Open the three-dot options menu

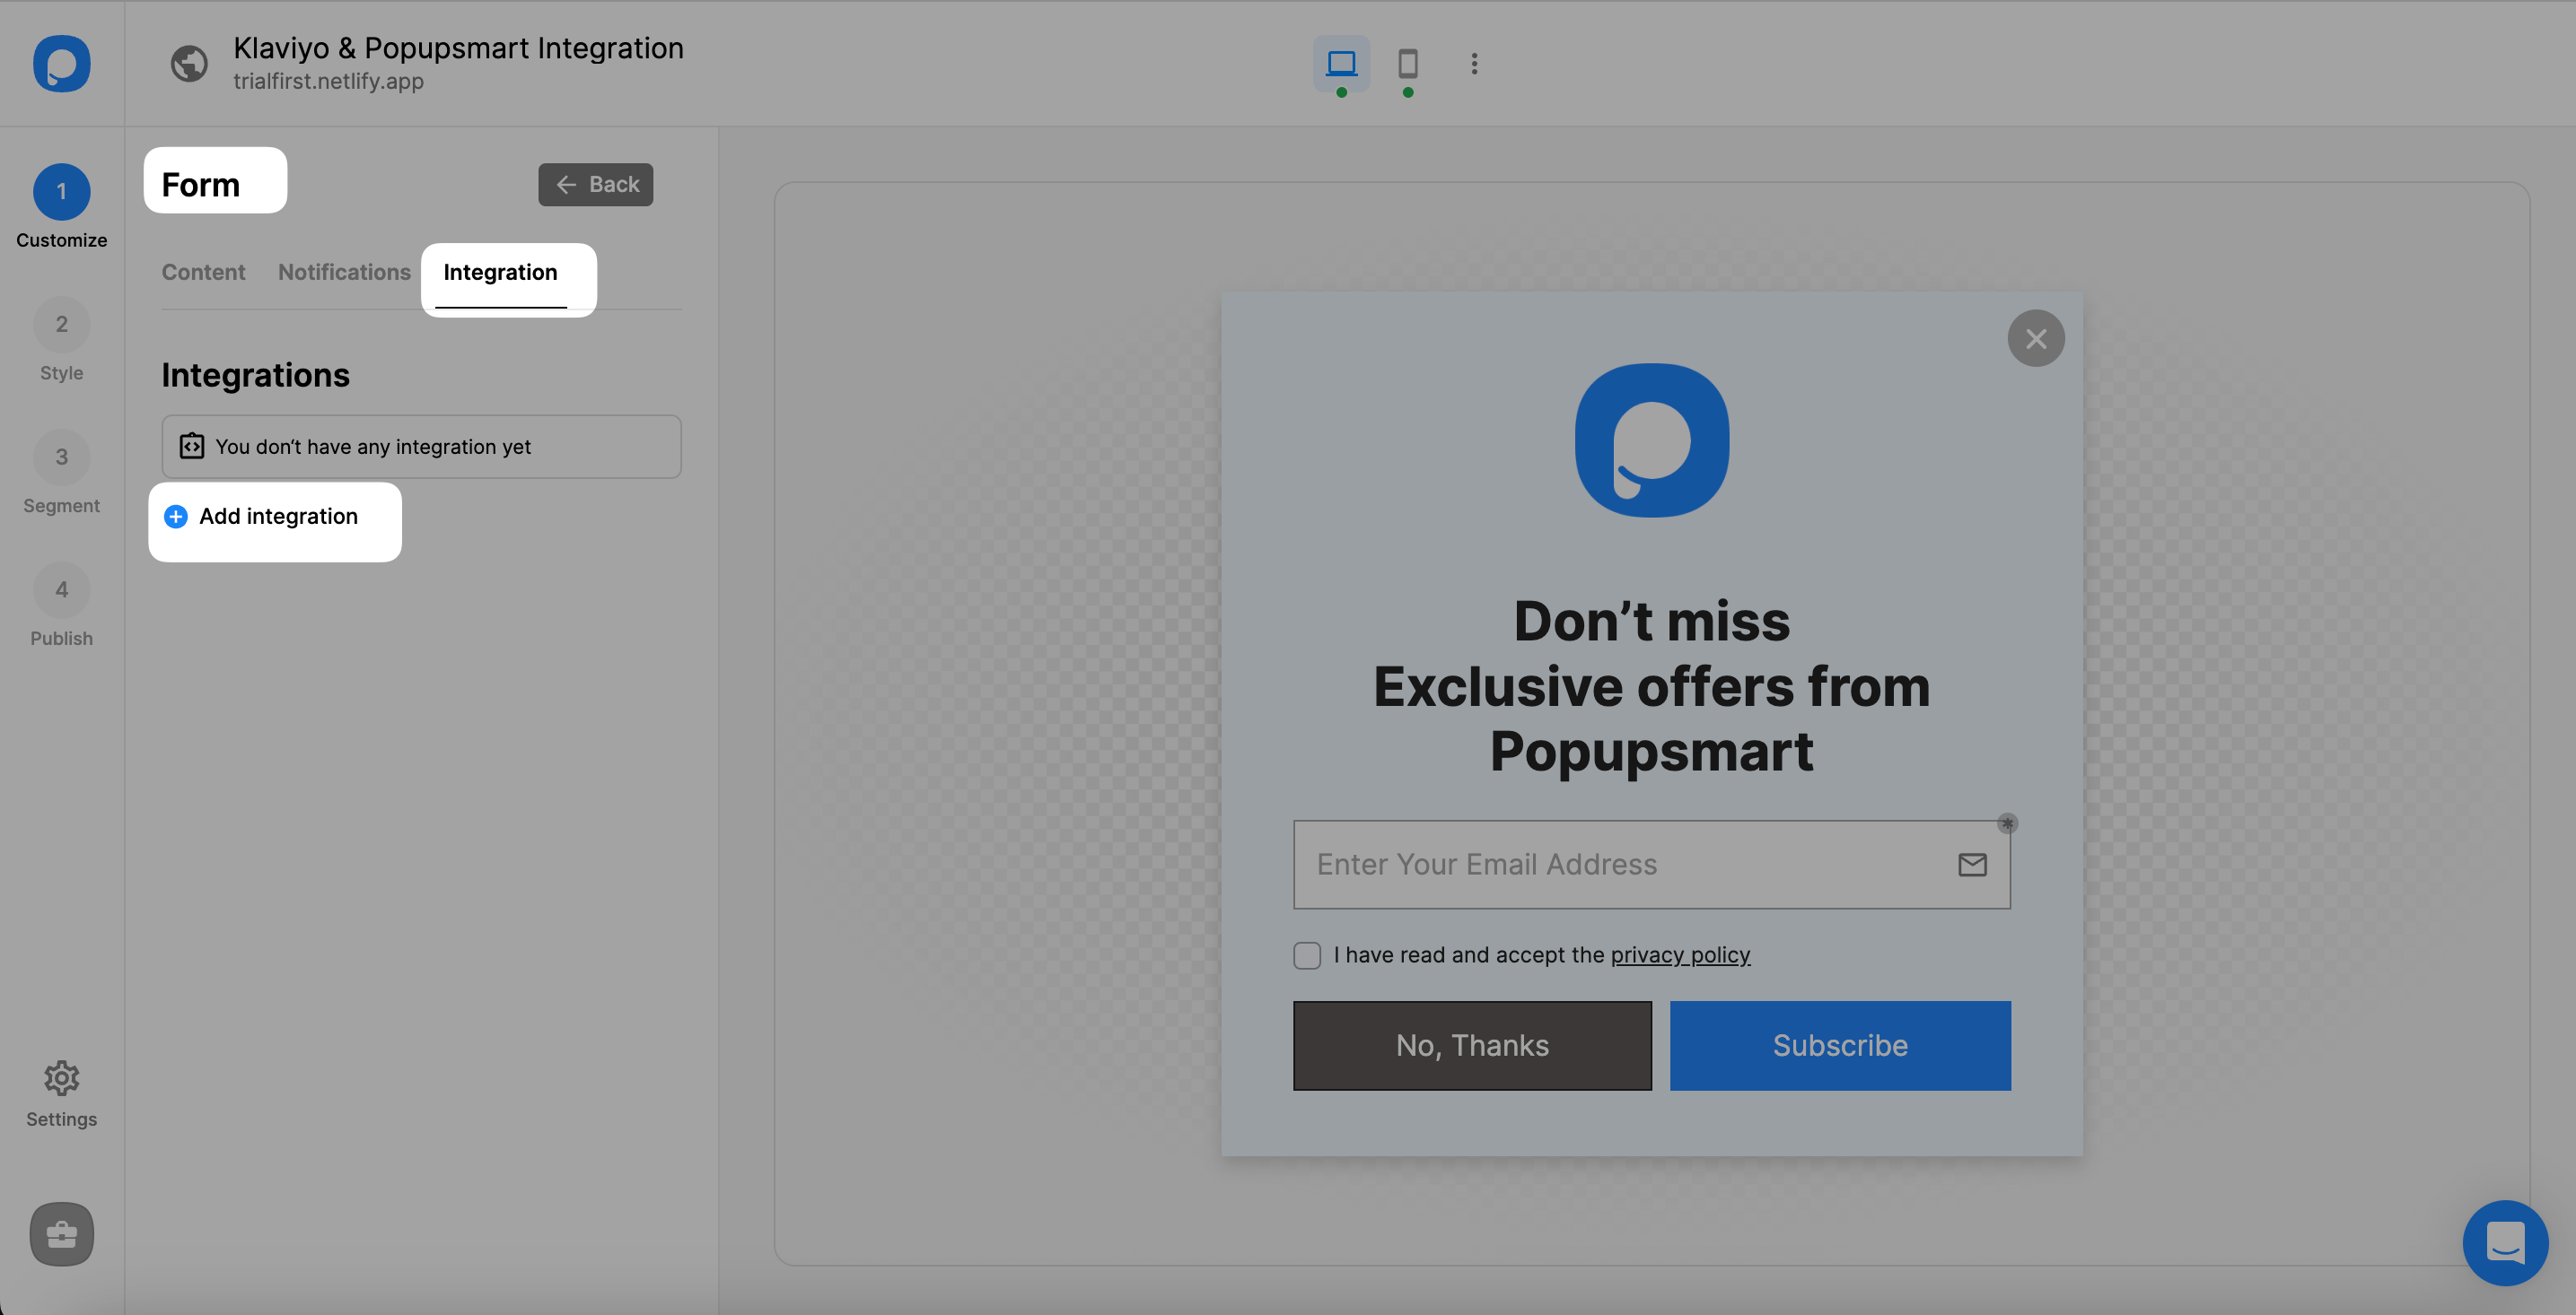pos(1474,64)
